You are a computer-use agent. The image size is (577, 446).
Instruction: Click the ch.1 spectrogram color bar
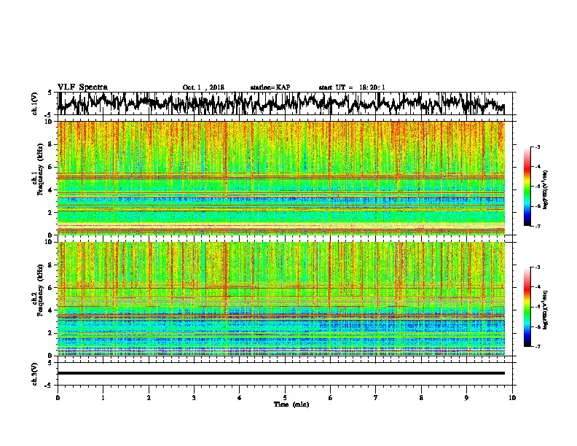(527, 187)
